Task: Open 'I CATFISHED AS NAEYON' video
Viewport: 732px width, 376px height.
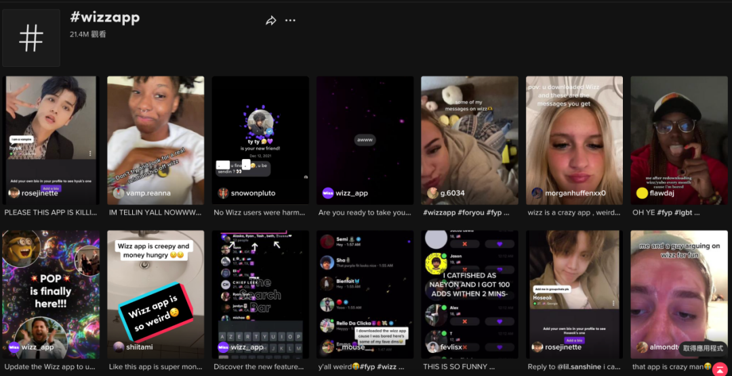Action: (470, 294)
